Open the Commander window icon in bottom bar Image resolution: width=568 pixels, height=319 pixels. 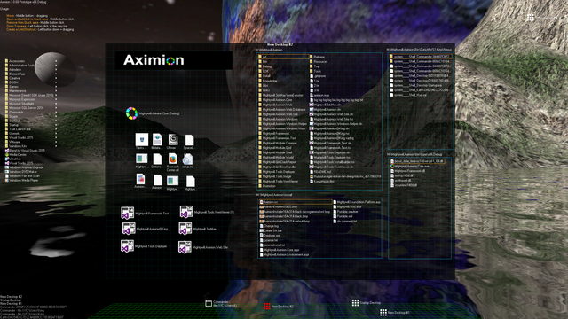click(x=209, y=303)
